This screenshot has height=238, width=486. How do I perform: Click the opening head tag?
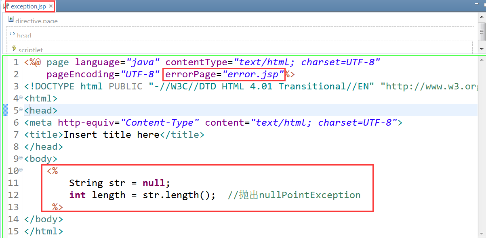(41, 111)
